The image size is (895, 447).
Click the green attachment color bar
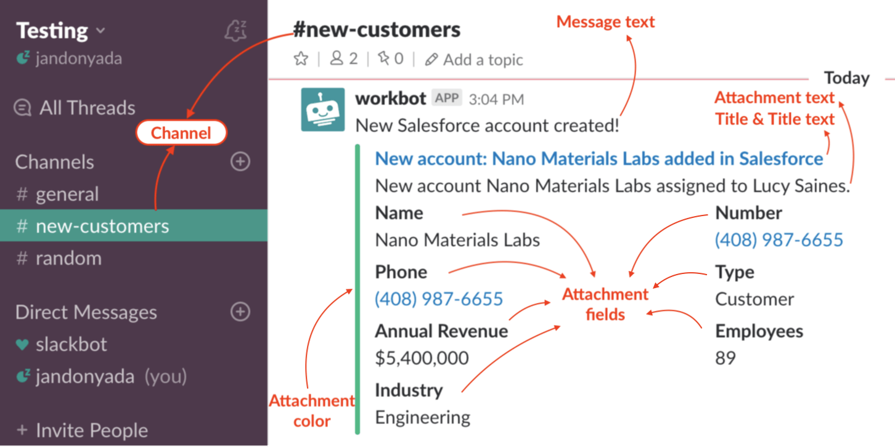tap(358, 283)
